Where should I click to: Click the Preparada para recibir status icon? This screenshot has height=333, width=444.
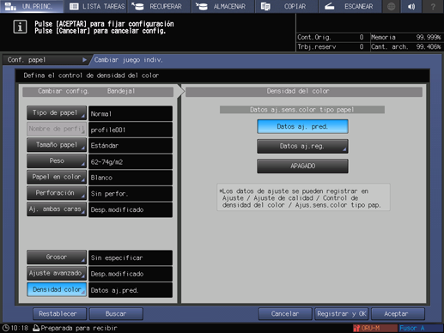pos(36,328)
